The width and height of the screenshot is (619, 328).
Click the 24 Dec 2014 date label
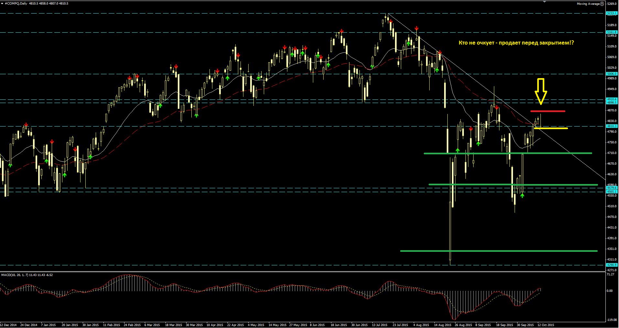click(29, 325)
